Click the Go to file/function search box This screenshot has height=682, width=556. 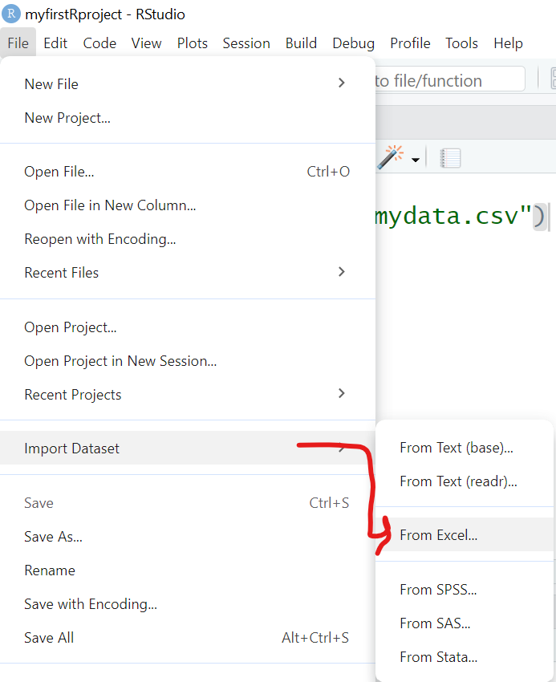point(449,79)
